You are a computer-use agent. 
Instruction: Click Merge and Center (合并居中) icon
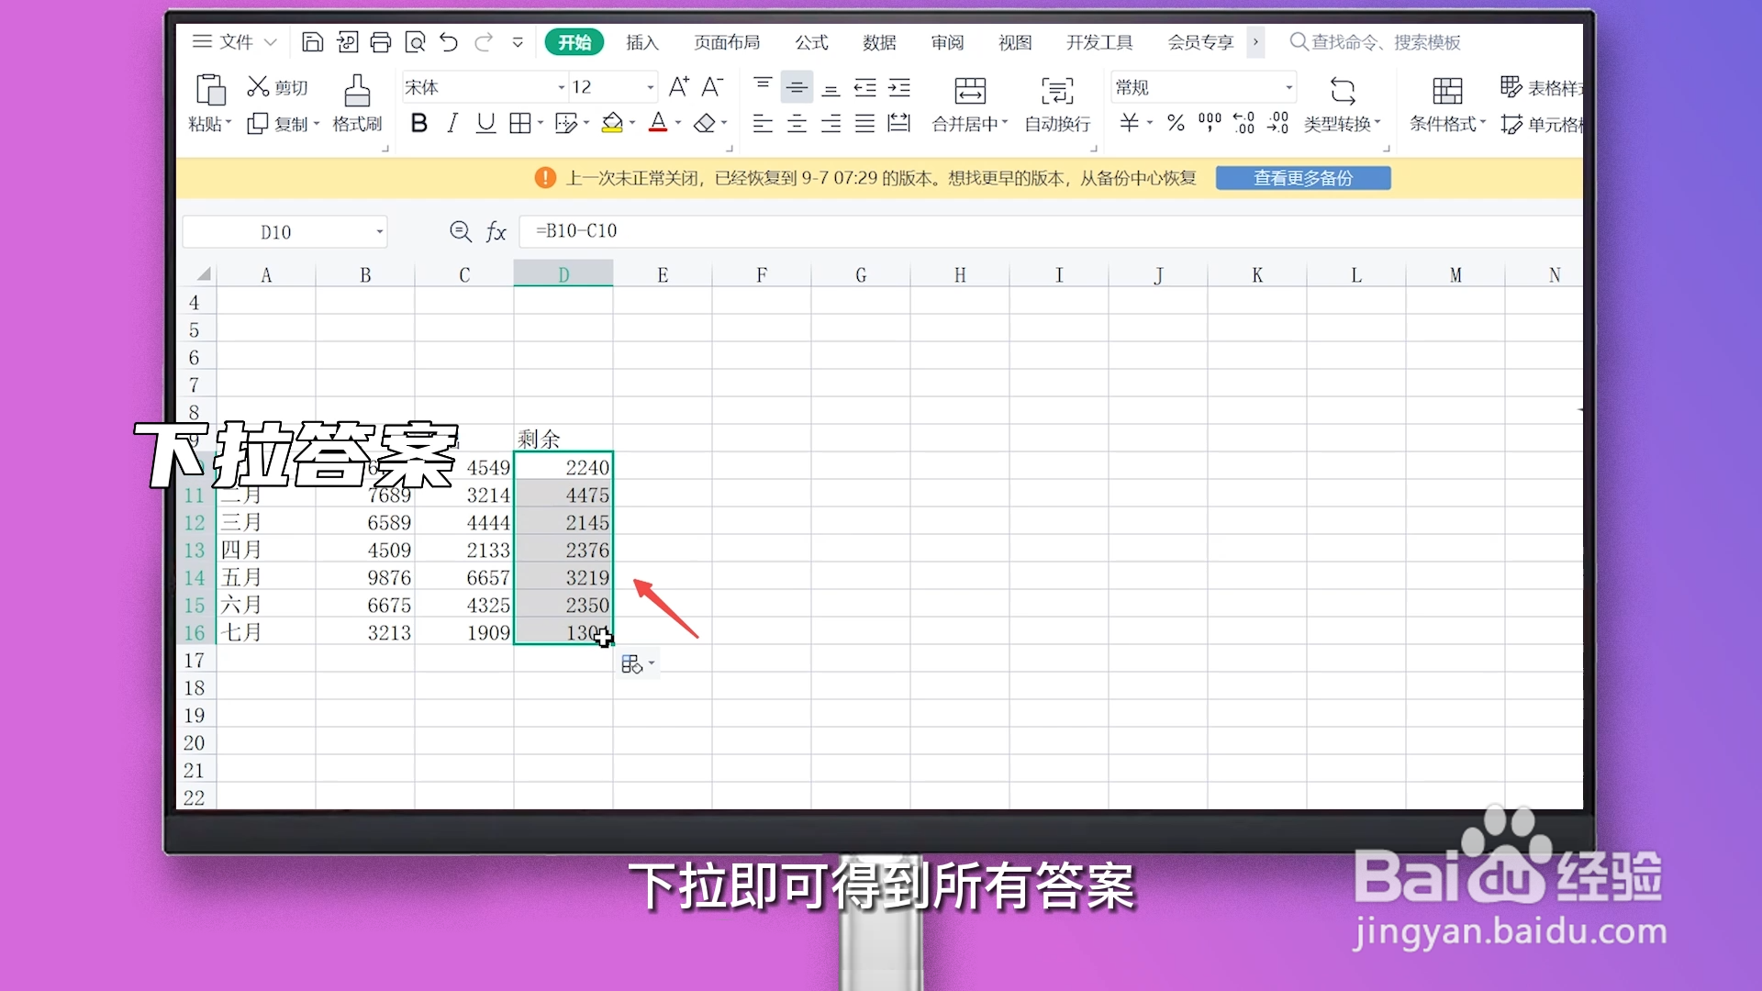pyautogui.click(x=970, y=90)
